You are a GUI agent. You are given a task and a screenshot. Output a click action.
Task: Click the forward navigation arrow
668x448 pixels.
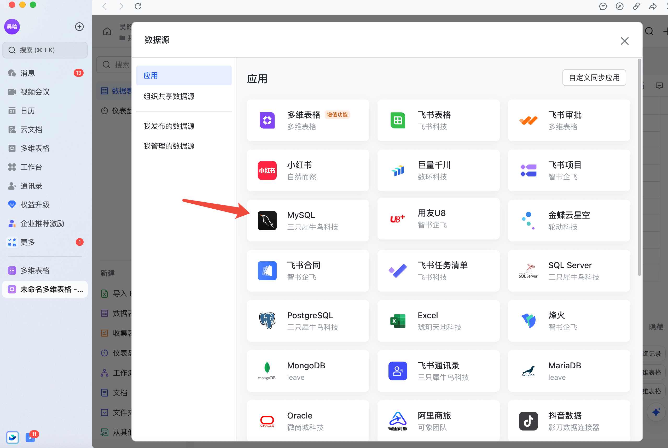[121, 6]
